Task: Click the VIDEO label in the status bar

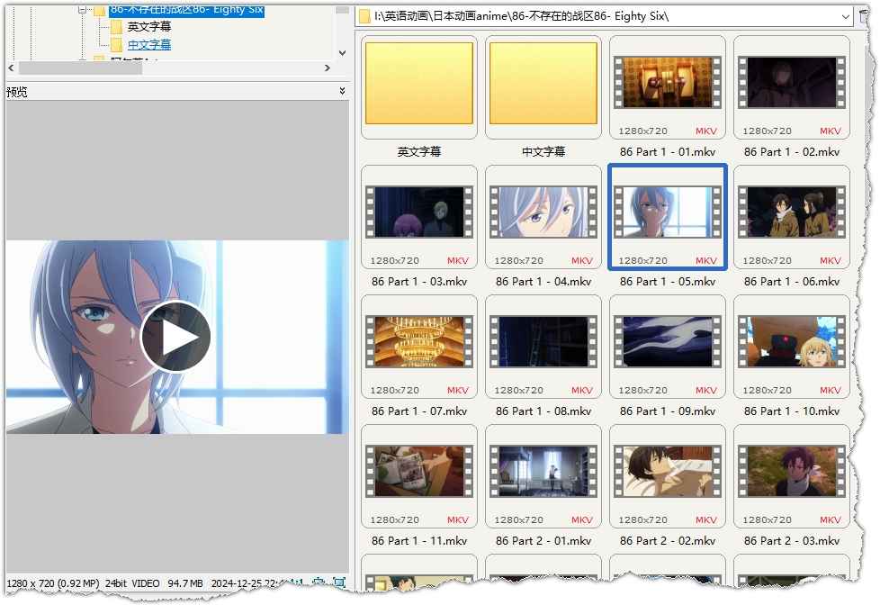Action: (x=146, y=583)
